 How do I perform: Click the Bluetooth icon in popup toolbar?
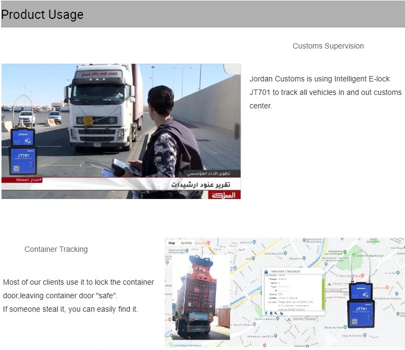point(271,313)
